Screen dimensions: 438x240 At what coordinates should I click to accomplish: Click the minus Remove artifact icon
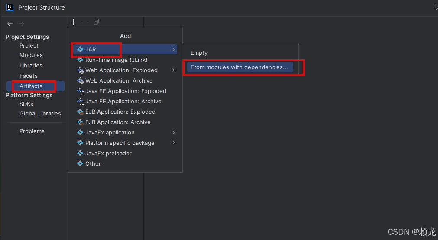pos(84,22)
